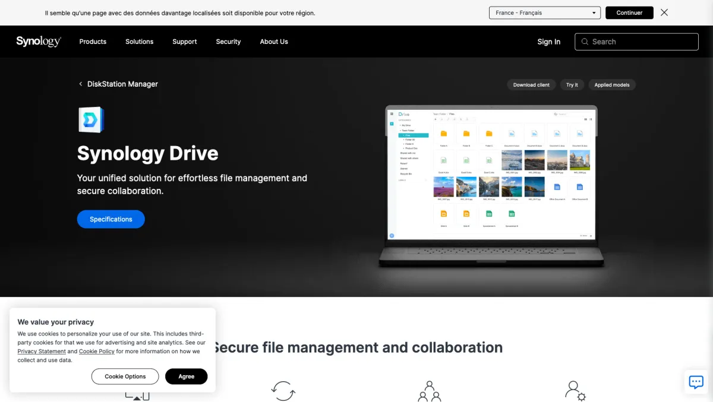Dismiss the region suggestion banner
This screenshot has height=402, width=713.
664,12
